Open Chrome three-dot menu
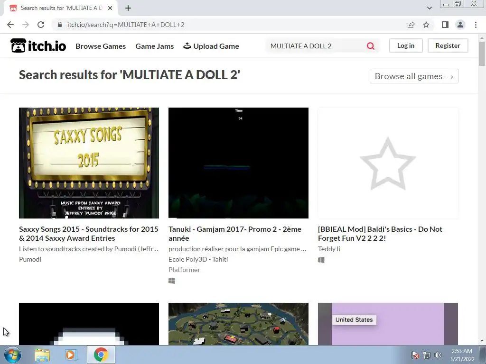 click(476, 25)
